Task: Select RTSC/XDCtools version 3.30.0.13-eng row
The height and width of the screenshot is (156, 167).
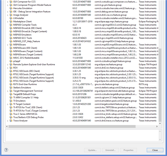Action: pos(82,78)
